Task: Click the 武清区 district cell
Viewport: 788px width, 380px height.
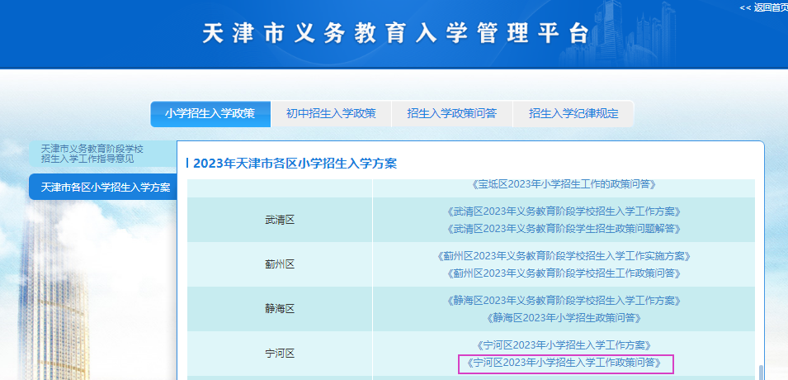Action: 280,220
